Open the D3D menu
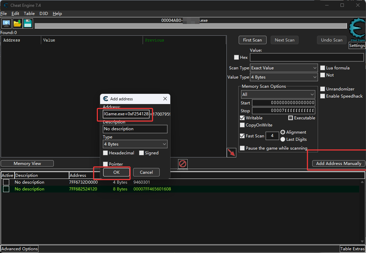 point(44,14)
